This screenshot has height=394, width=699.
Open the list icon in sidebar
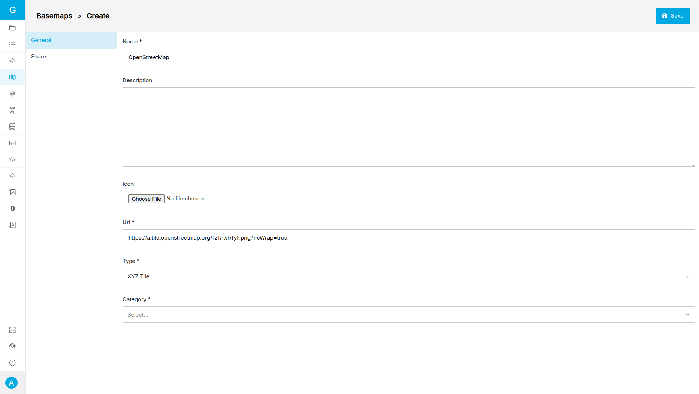[x=12, y=44]
